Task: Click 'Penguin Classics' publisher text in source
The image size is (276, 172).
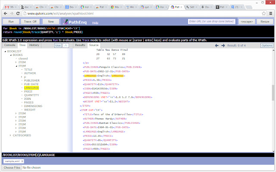Action: coord(111,67)
